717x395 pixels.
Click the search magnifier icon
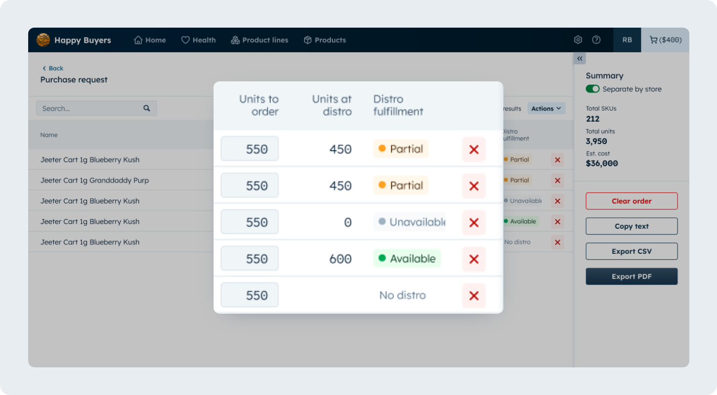(x=146, y=108)
